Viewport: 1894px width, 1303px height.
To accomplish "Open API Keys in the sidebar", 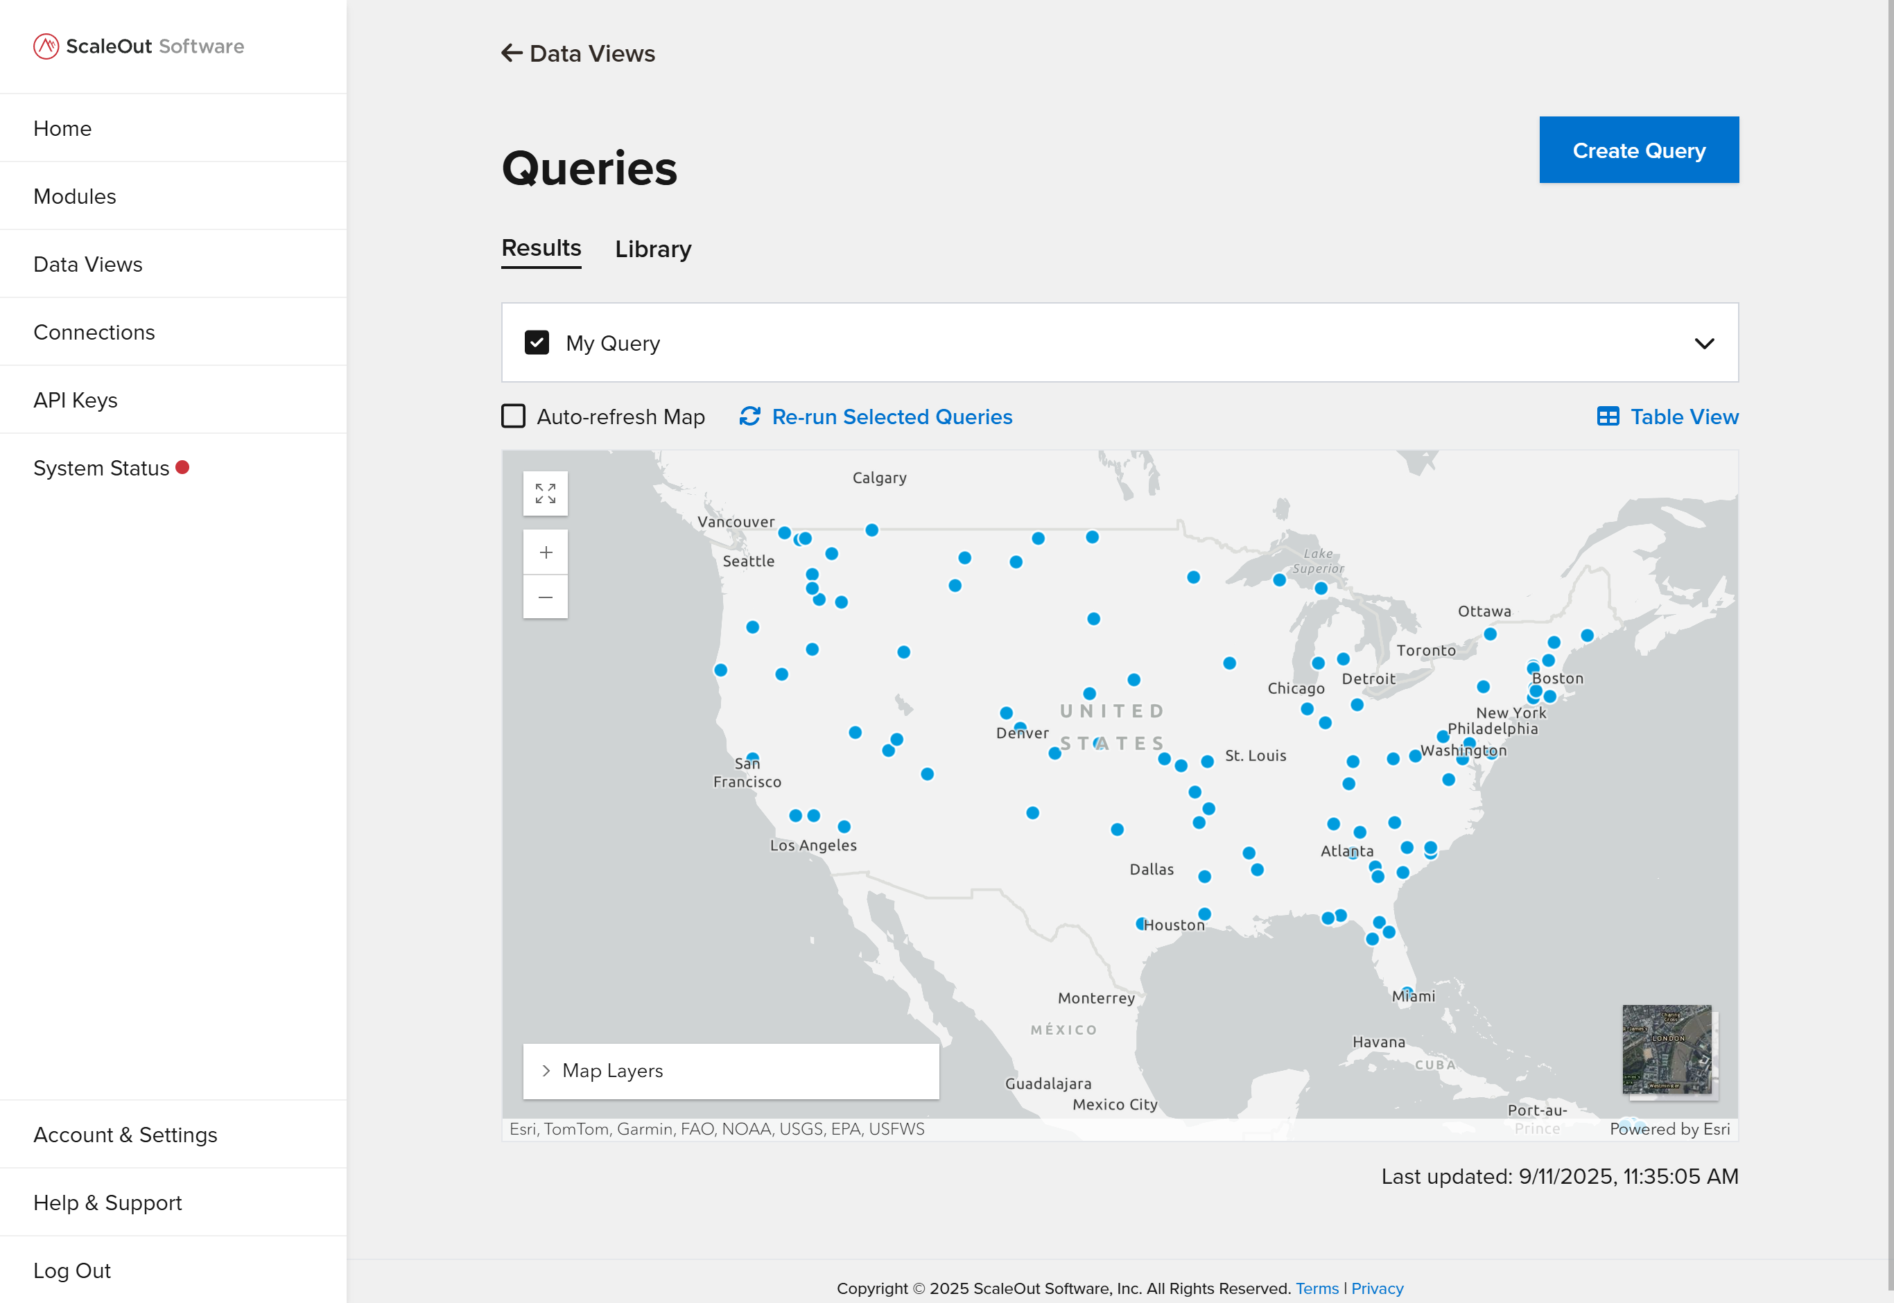I will click(173, 399).
